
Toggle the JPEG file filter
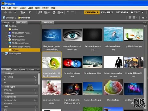pyautogui.click(x=20, y=90)
